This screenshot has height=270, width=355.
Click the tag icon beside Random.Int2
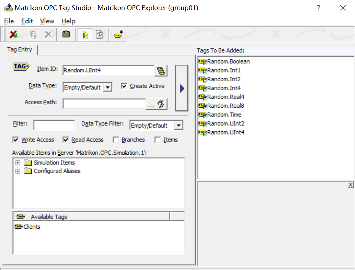pos(203,79)
